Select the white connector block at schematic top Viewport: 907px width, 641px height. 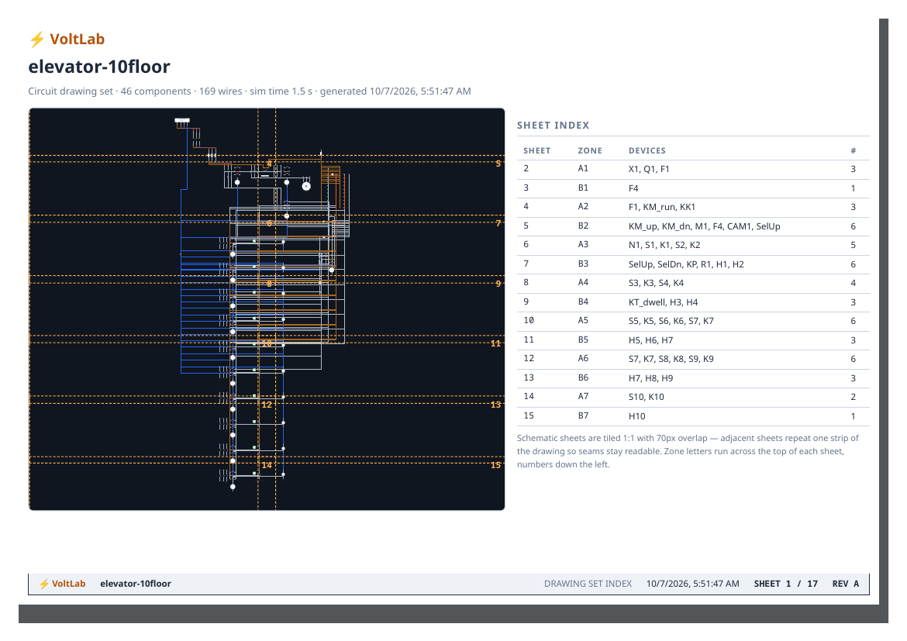(x=182, y=120)
